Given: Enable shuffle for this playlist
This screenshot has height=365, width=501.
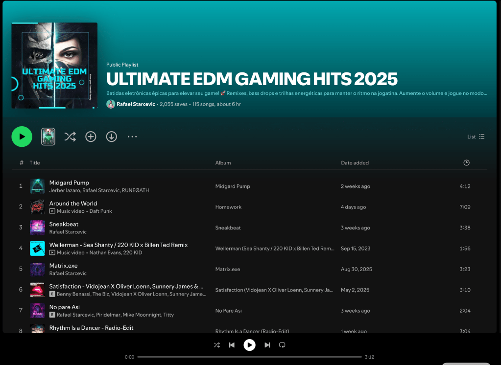Looking at the screenshot, I should tap(70, 137).
